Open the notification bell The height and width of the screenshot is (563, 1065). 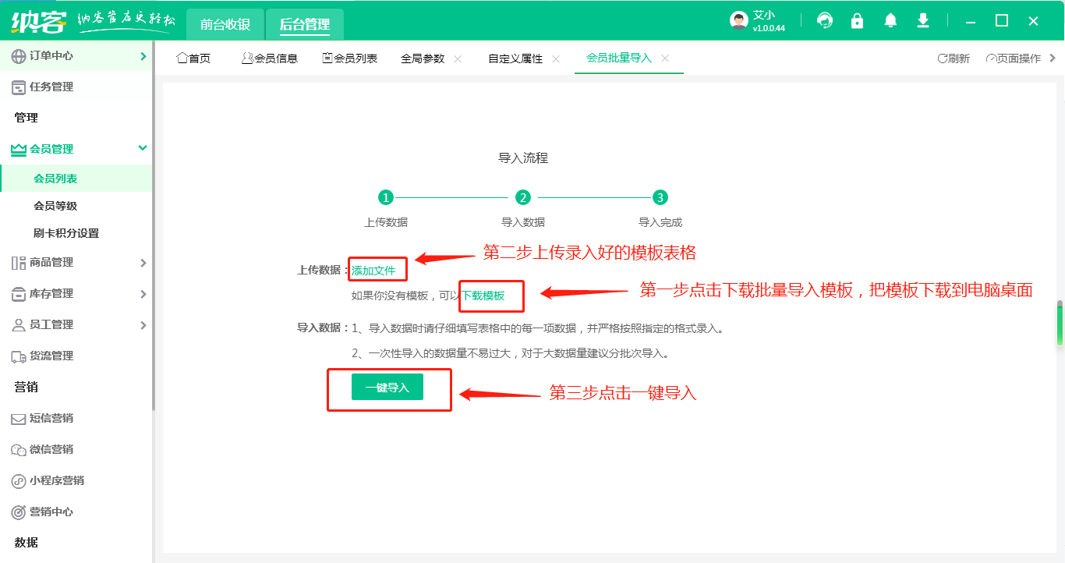890,21
